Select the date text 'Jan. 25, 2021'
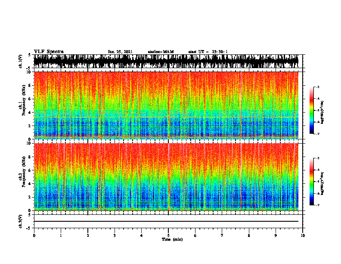The height and width of the screenshot is (264, 341). pos(120,52)
